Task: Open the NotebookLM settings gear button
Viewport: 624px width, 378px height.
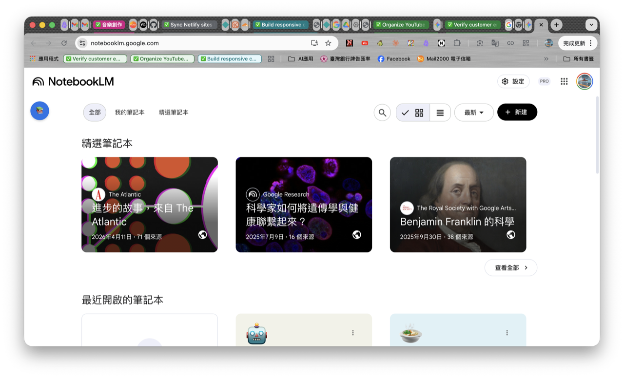Action: click(x=513, y=81)
